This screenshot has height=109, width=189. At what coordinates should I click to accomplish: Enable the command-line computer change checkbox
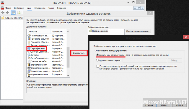coord(98,66)
